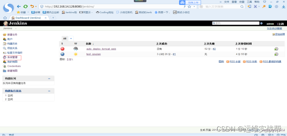
Task: Go back with the blue arrow
Action: point(19,6)
